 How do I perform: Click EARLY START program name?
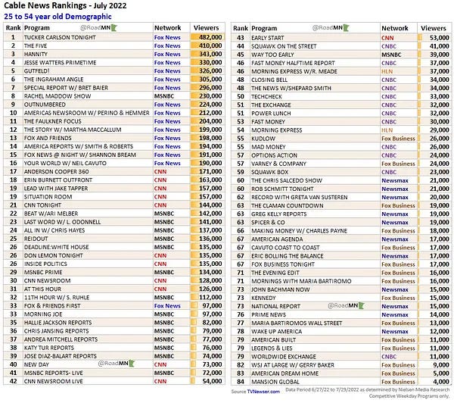point(268,39)
